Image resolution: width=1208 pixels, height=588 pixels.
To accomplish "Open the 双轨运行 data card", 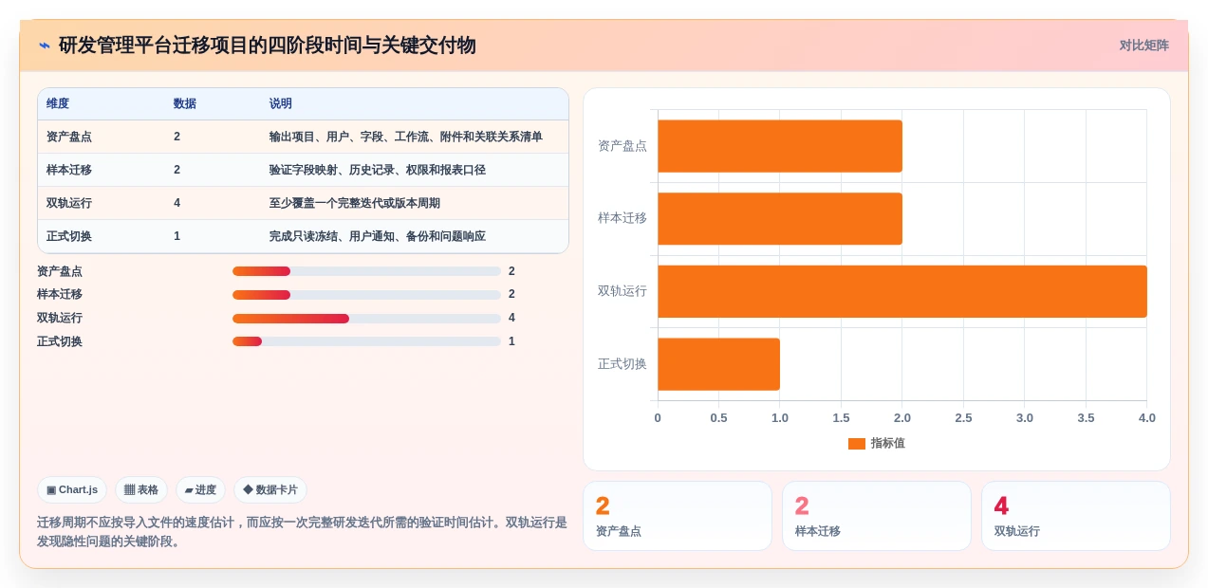I will [1076, 516].
